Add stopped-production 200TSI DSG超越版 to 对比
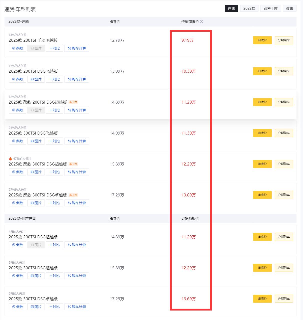 point(55,245)
